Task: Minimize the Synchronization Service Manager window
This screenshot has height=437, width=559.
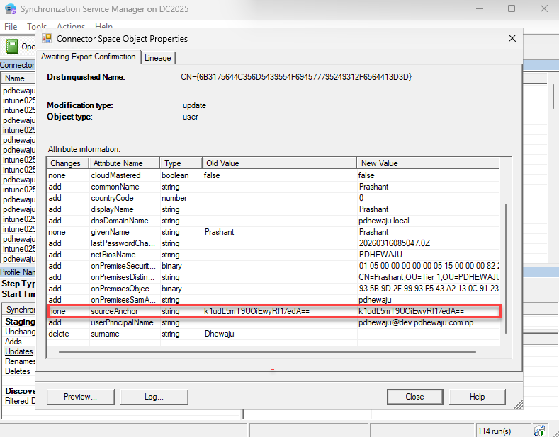Action: pos(478,8)
